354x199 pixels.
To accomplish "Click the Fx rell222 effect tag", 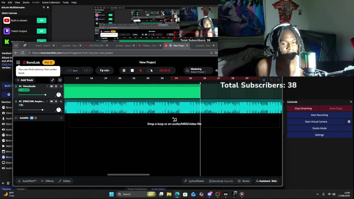I will [x=24, y=90].
